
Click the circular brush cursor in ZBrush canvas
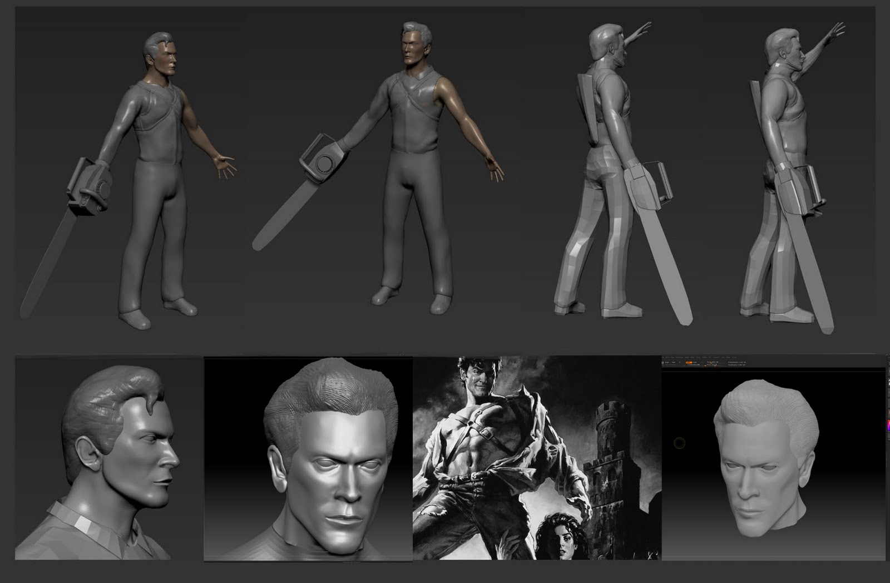click(x=679, y=443)
